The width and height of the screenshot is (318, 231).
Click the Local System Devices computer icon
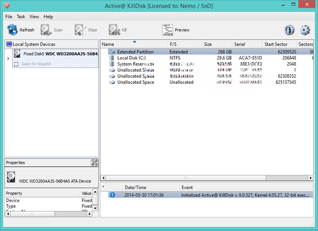pyautogui.click(x=9, y=44)
